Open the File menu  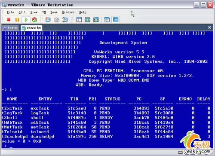pos(10,12)
